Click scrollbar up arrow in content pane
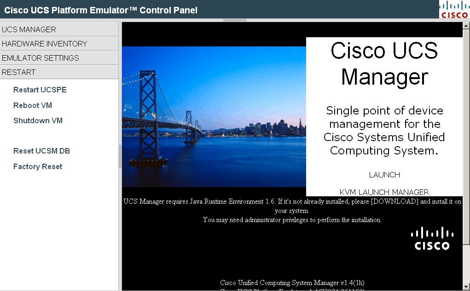Screen dimensions: 470x291 point(466,26)
